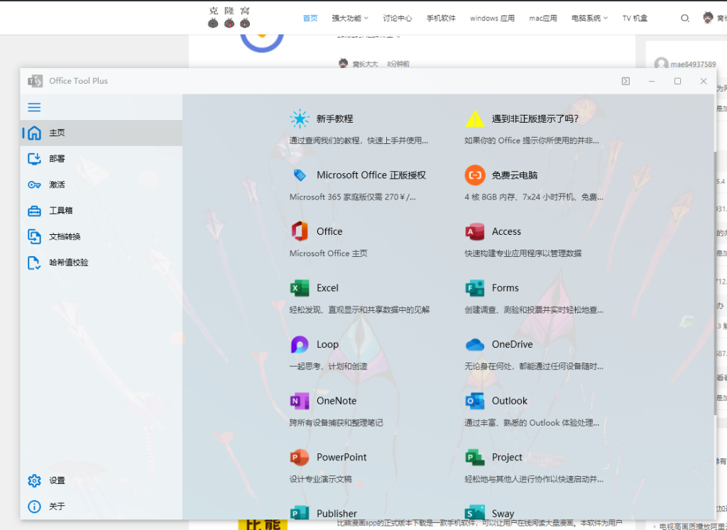Open the Project app icon
Image resolution: width=727 pixels, height=530 pixels.
point(475,458)
